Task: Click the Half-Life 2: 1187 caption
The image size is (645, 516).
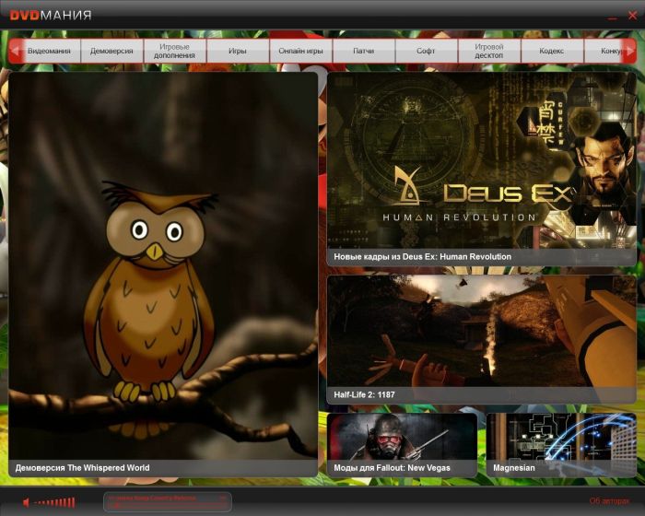Action: [364, 394]
